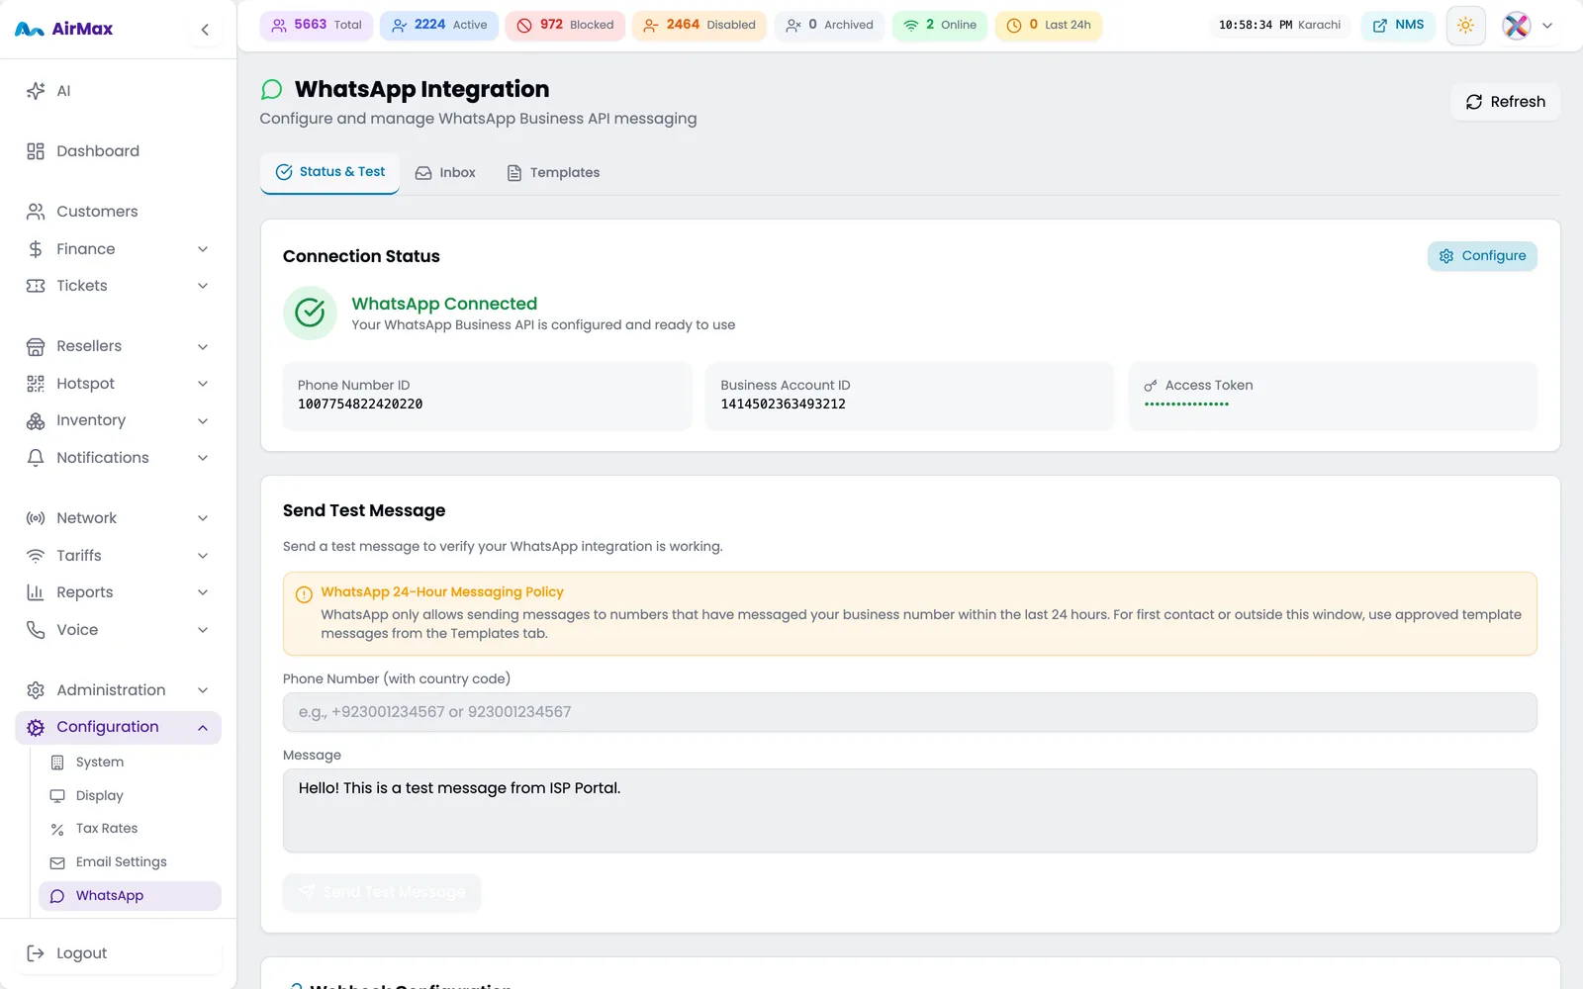This screenshot has height=989, width=1583.
Task: Click the 10:58:34 PM Karachi clock
Action: (x=1279, y=26)
